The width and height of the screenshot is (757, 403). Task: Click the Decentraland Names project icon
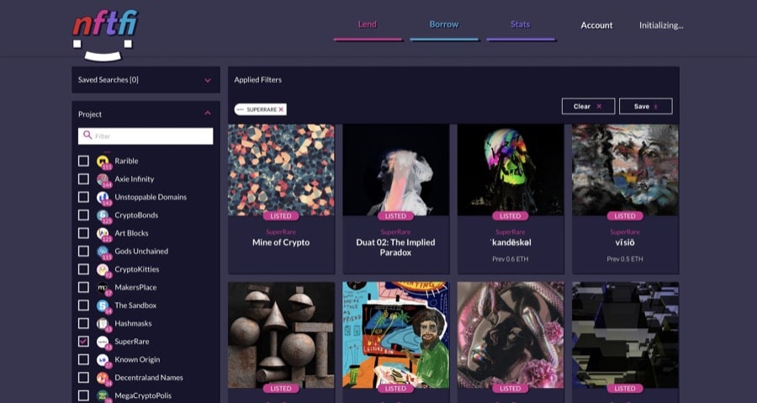click(103, 378)
